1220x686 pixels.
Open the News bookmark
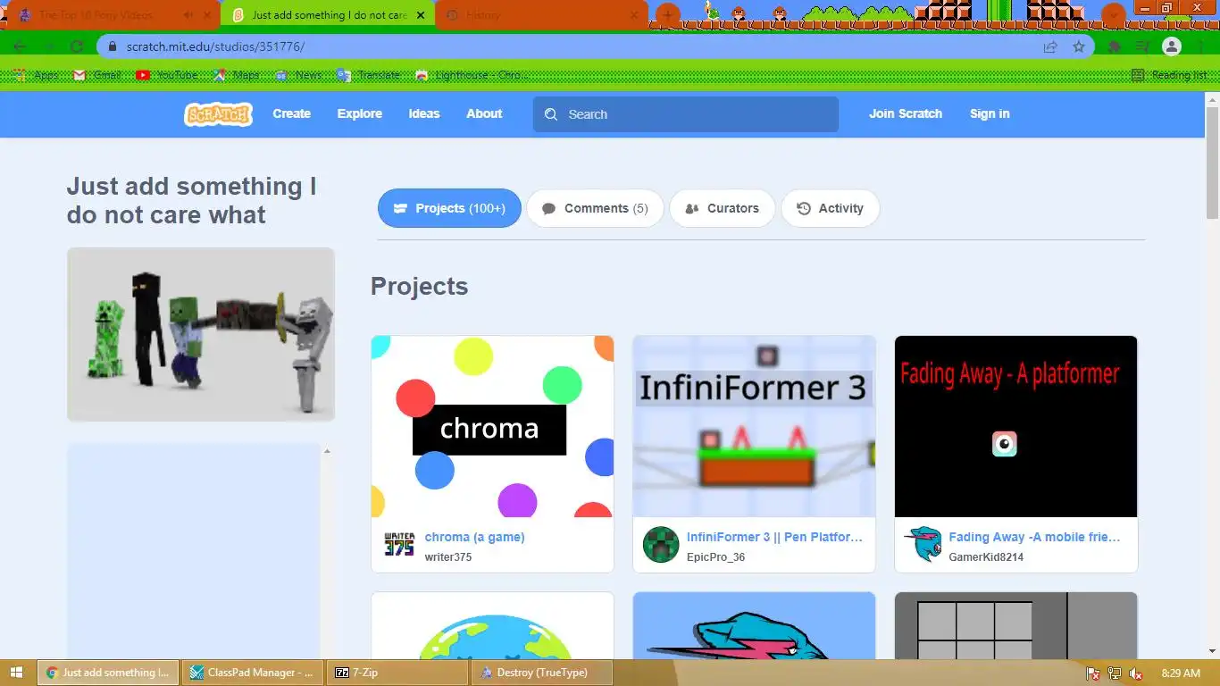coord(298,75)
